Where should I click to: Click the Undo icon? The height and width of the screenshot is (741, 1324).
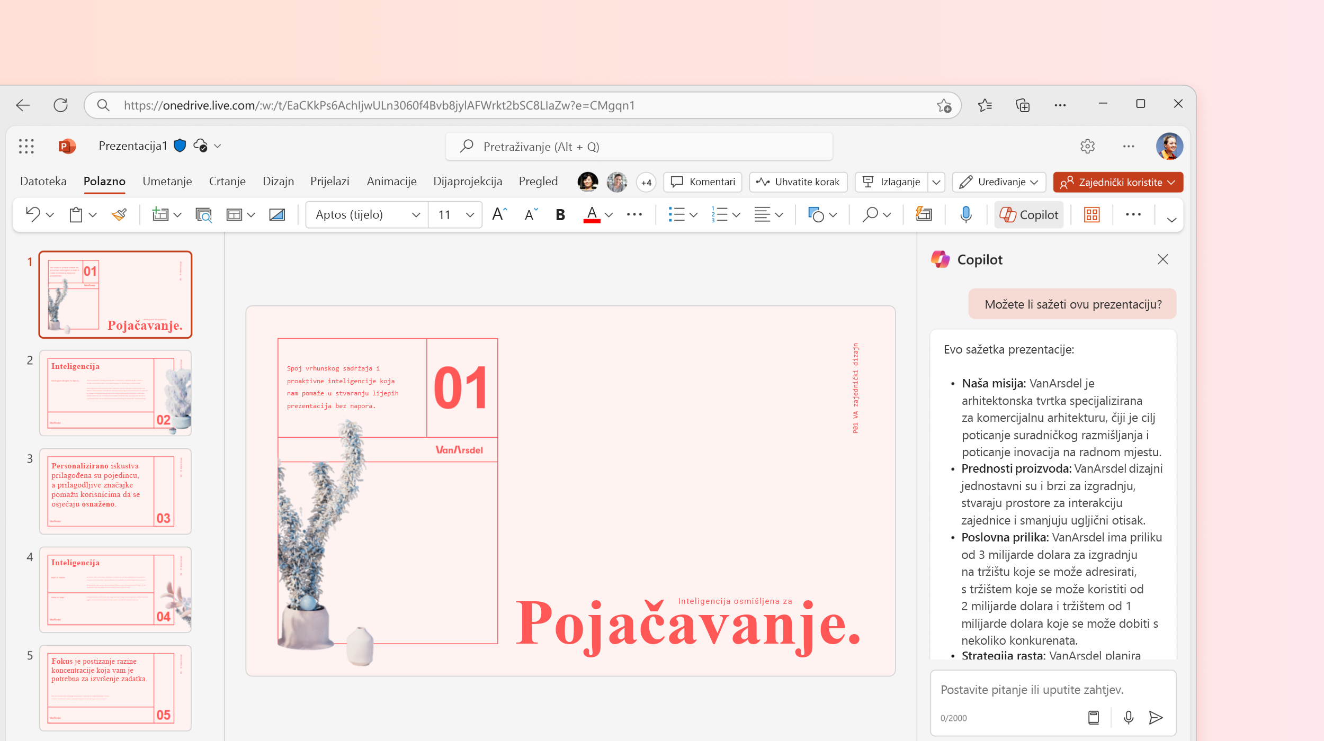[x=33, y=214]
